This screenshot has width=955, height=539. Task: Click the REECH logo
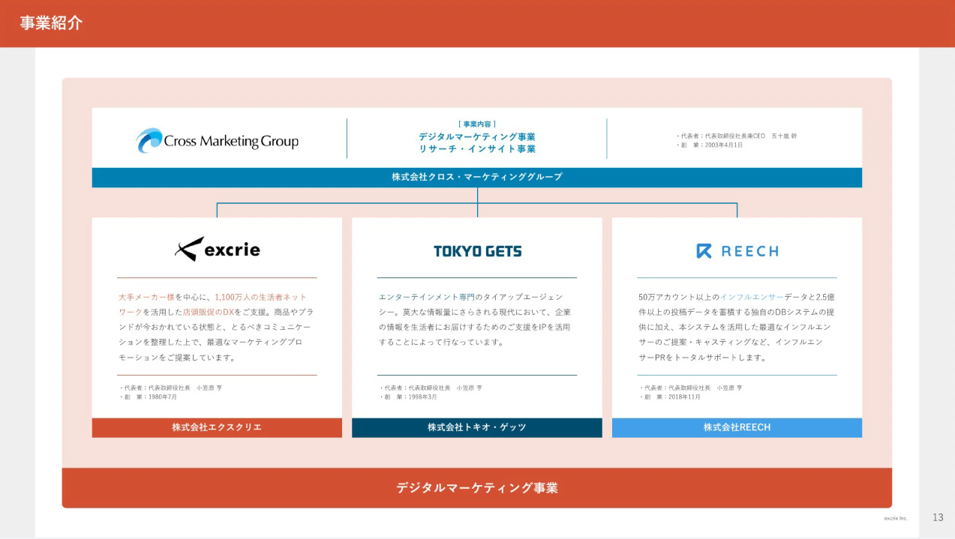point(737,251)
